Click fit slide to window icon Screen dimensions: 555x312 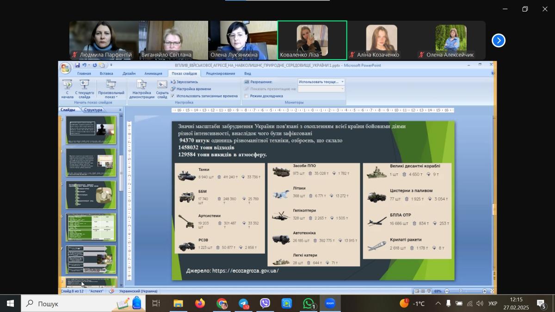click(x=491, y=291)
